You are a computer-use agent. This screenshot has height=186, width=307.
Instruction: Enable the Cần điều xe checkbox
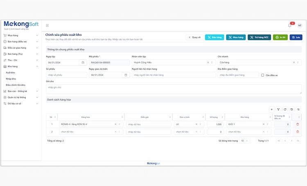point(263,75)
